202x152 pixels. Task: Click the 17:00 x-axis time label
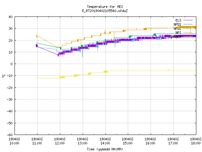[173, 143]
